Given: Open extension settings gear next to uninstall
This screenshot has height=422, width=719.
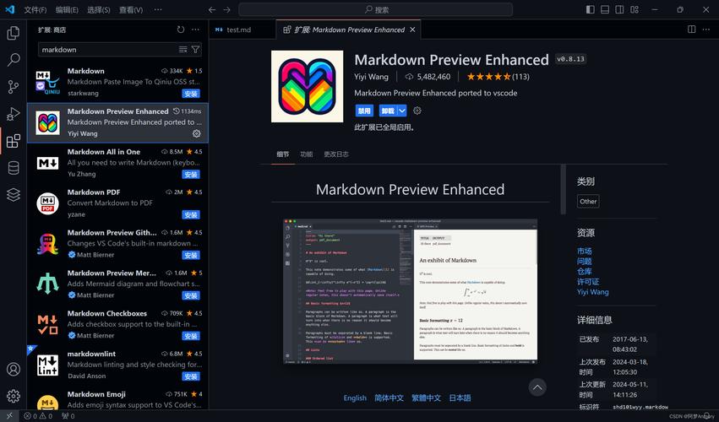Looking at the screenshot, I should 417,111.
